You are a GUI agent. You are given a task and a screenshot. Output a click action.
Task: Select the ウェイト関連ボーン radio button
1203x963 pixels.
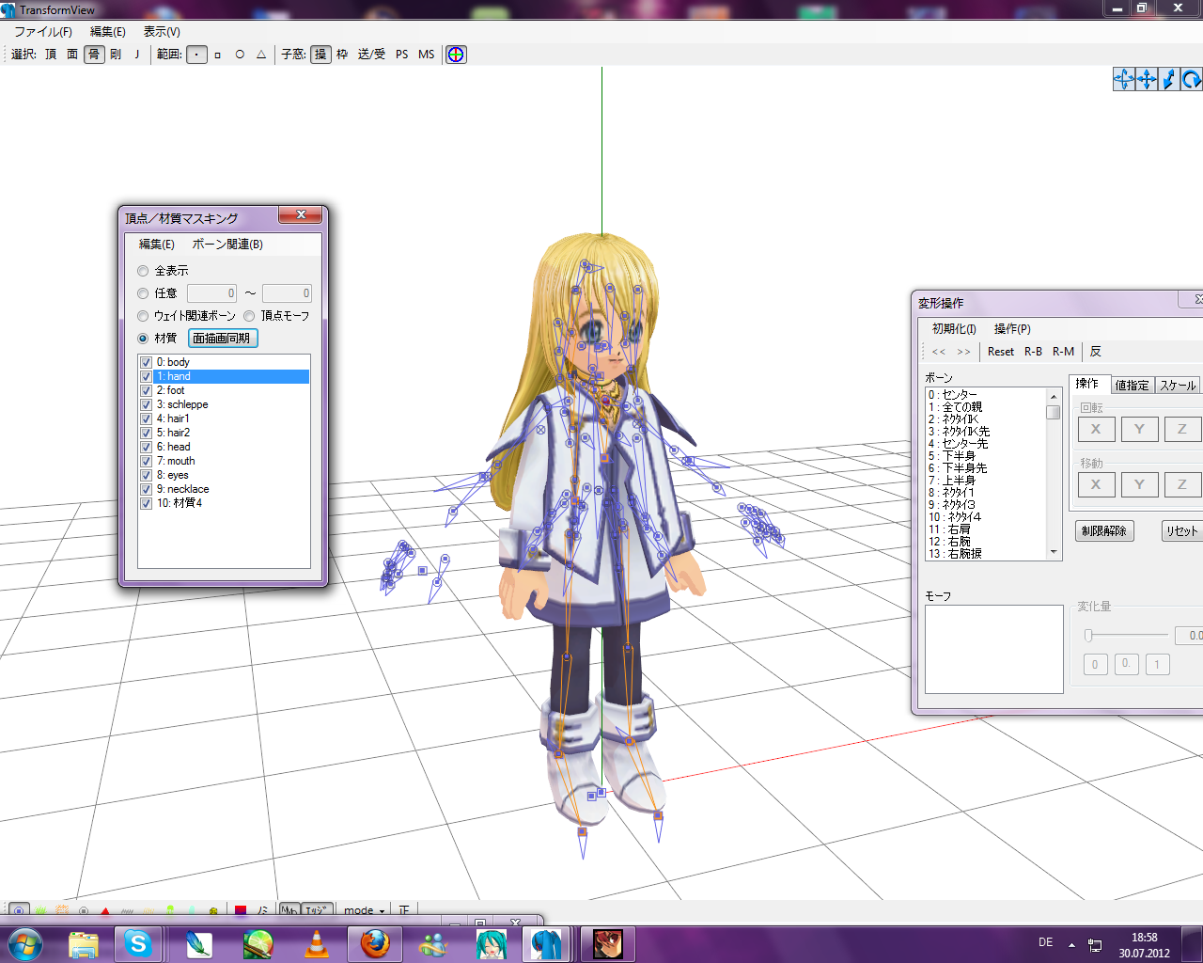coord(143,316)
